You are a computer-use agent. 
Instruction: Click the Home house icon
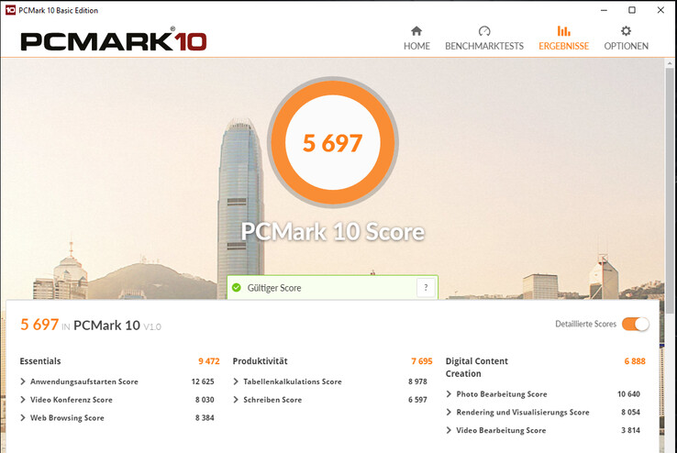click(x=416, y=31)
